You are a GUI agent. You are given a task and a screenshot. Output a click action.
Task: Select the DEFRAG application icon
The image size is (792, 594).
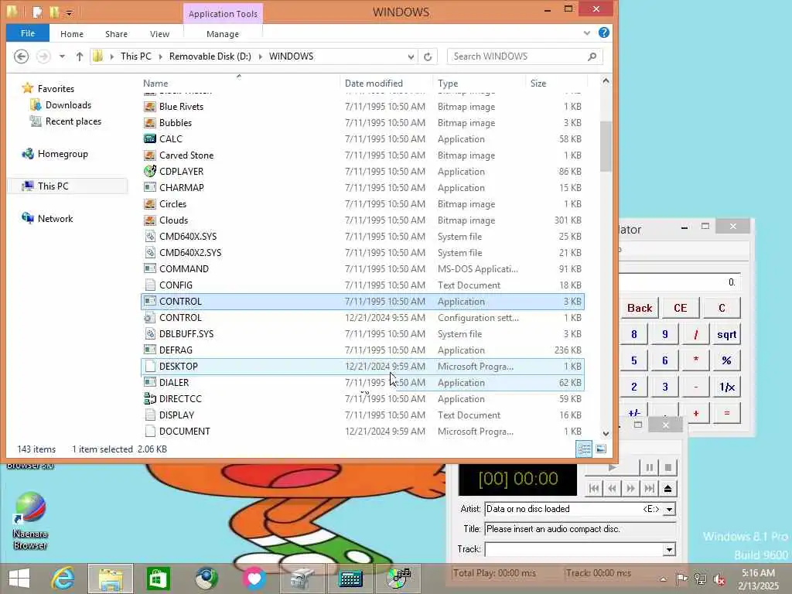149,350
